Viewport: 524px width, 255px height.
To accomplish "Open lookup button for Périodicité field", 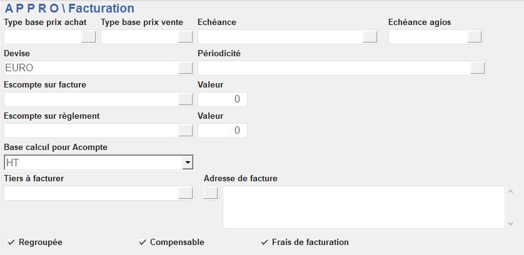I will point(478,68).
